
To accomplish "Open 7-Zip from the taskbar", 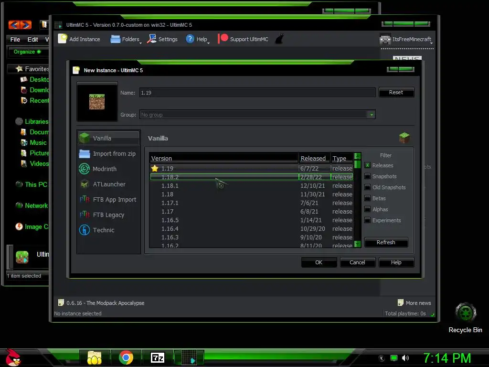I will pyautogui.click(x=158, y=357).
